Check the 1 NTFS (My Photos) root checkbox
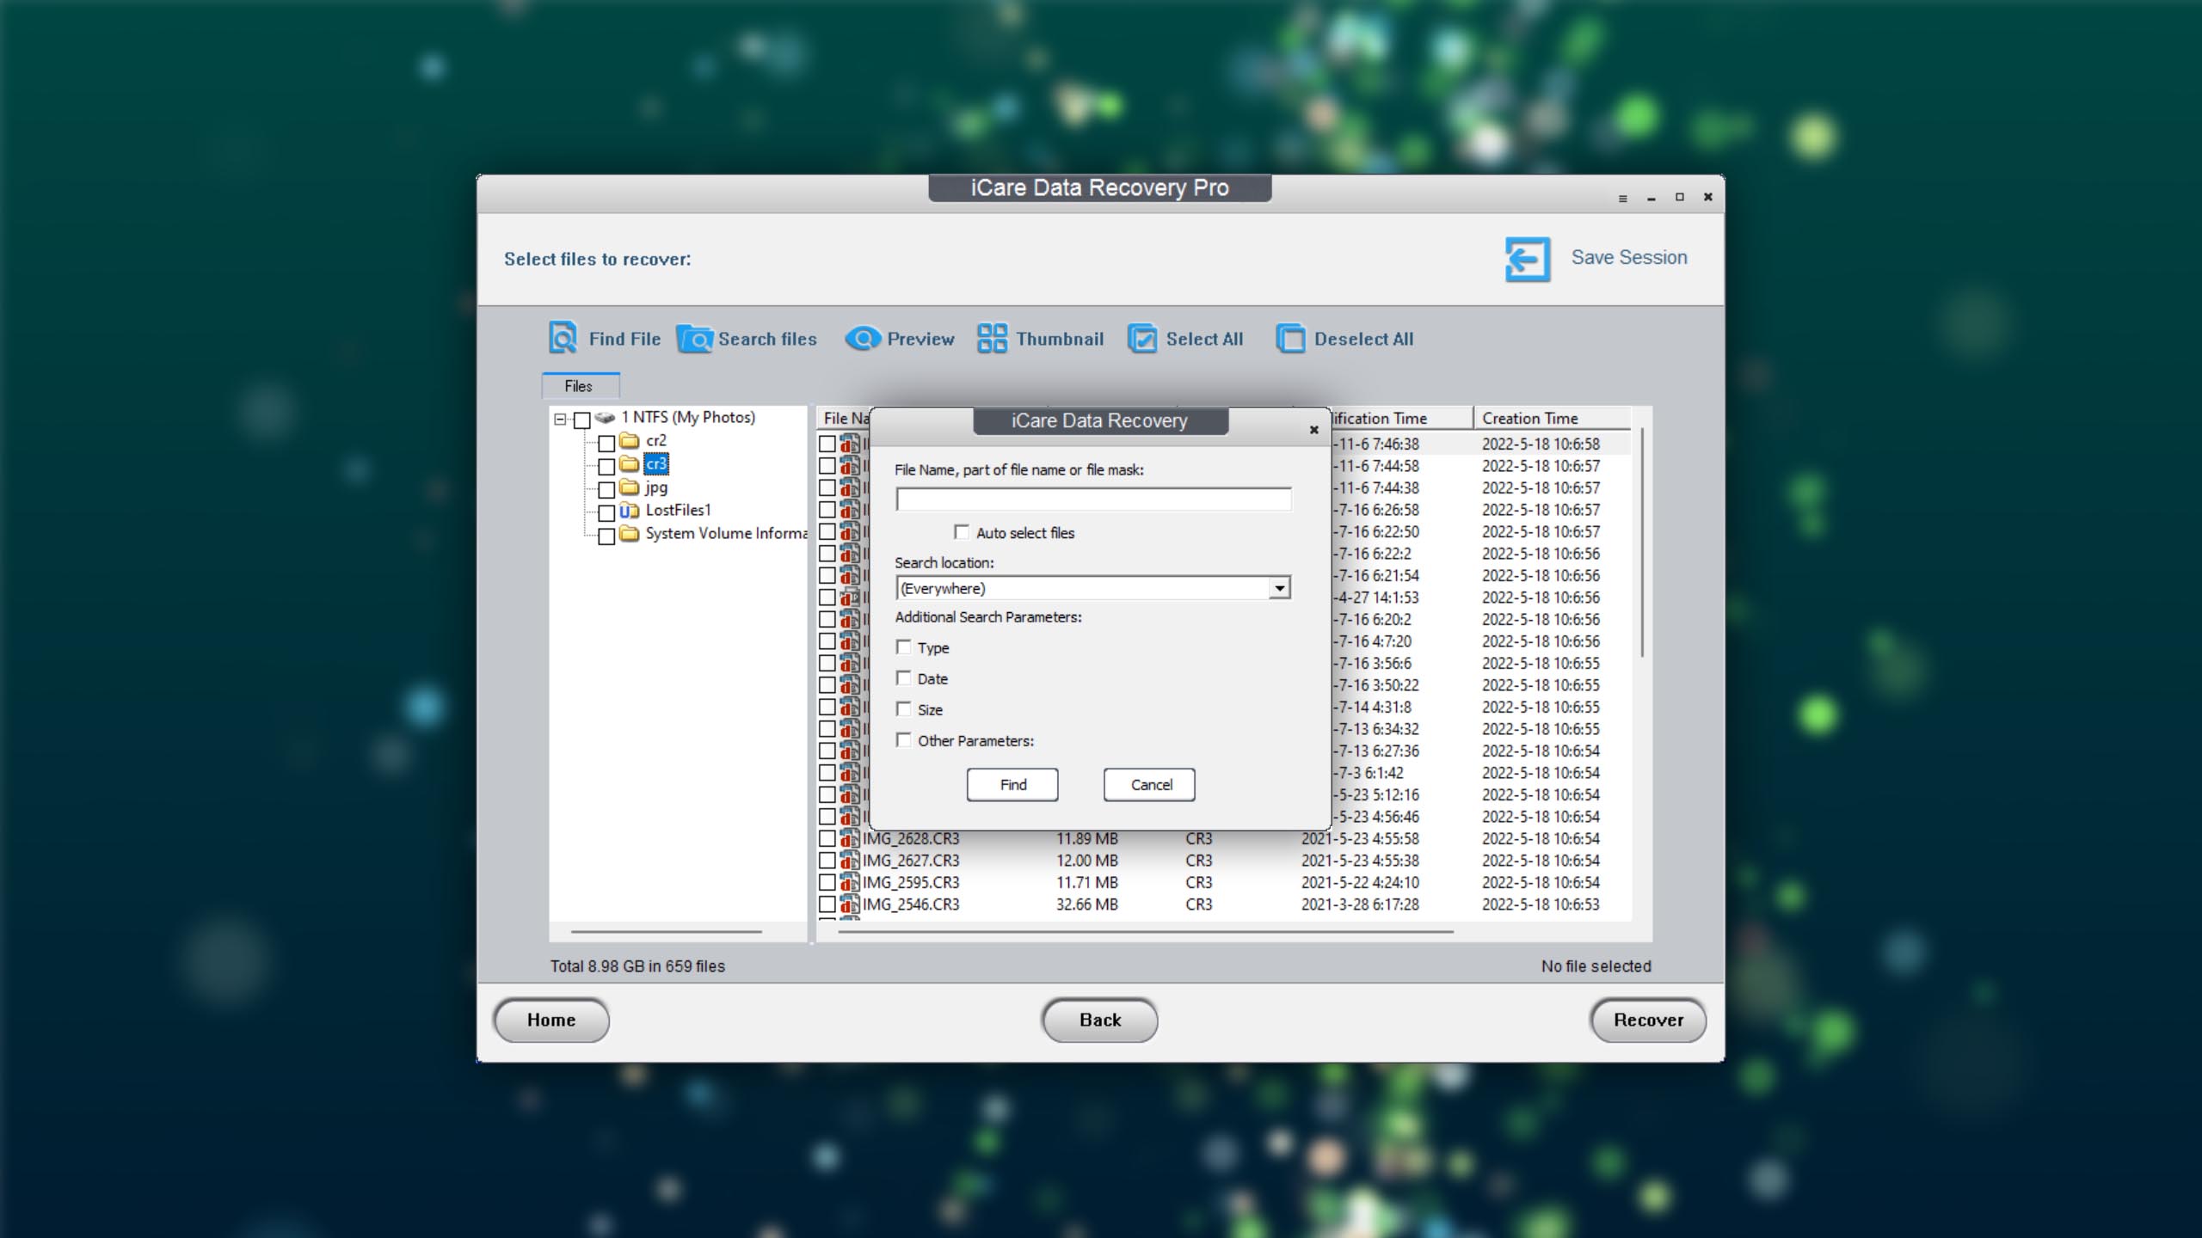2202x1238 pixels. 582,420
